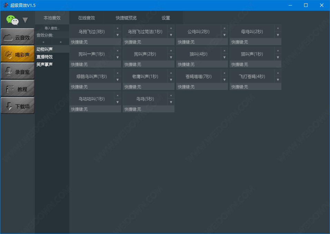Open the 教程 tutorial section
Image resolution: width=330 pixels, height=234 pixels.
click(18, 88)
